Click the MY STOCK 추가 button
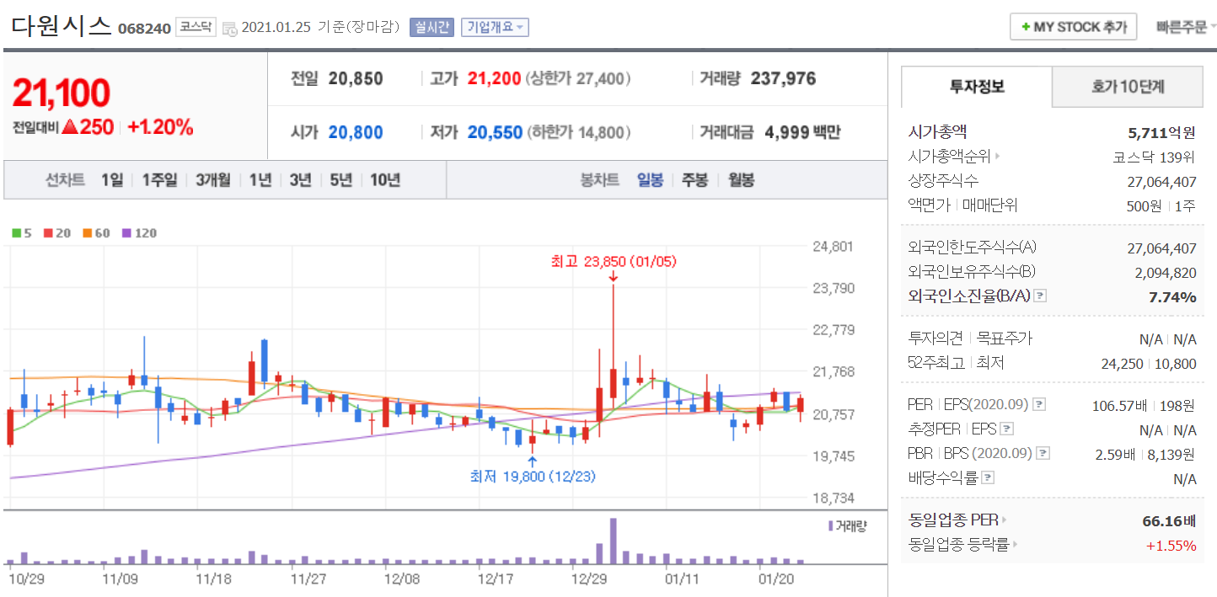The width and height of the screenshot is (1217, 597). tap(1074, 27)
